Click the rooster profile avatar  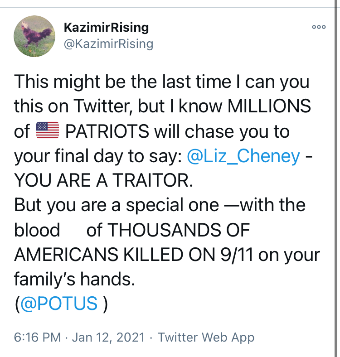[x=34, y=36]
